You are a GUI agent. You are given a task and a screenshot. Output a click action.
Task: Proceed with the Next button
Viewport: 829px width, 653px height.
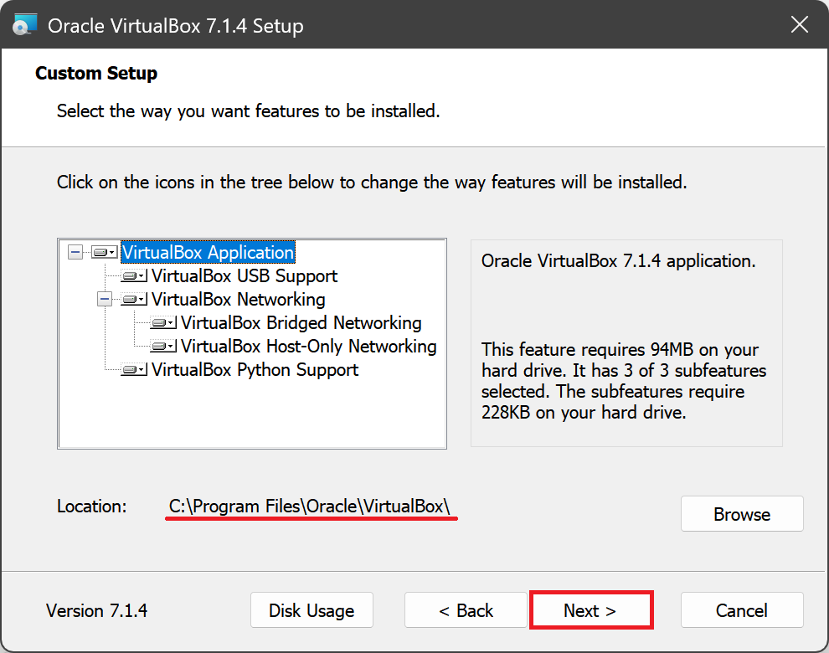click(x=590, y=610)
